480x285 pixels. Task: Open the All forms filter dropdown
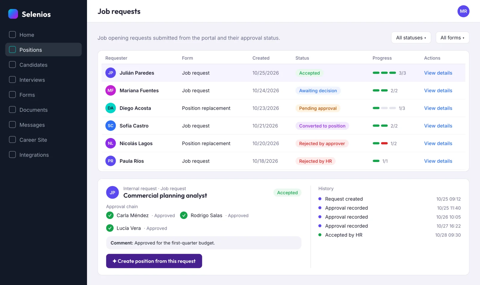452,37
